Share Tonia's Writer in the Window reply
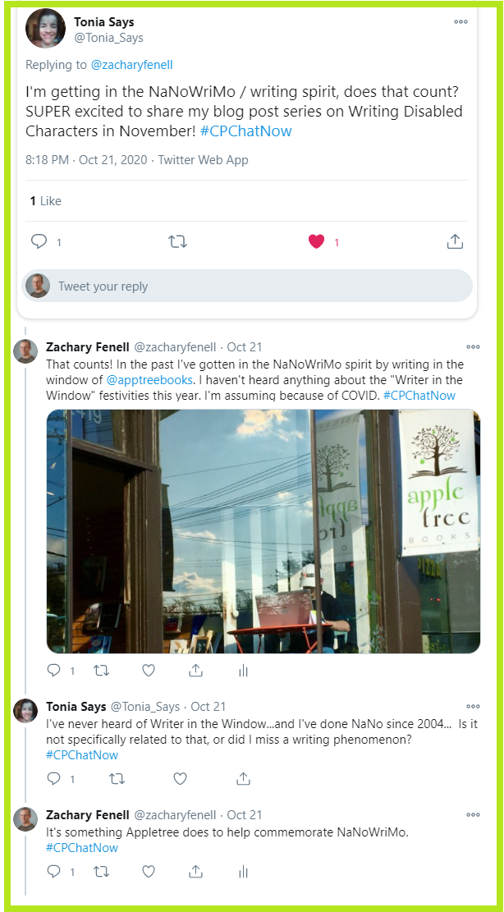The height and width of the screenshot is (912, 504). [x=244, y=778]
